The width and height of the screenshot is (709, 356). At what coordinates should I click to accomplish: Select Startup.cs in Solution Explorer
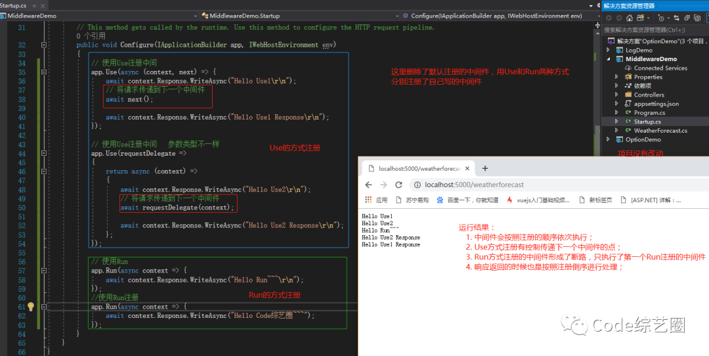647,122
